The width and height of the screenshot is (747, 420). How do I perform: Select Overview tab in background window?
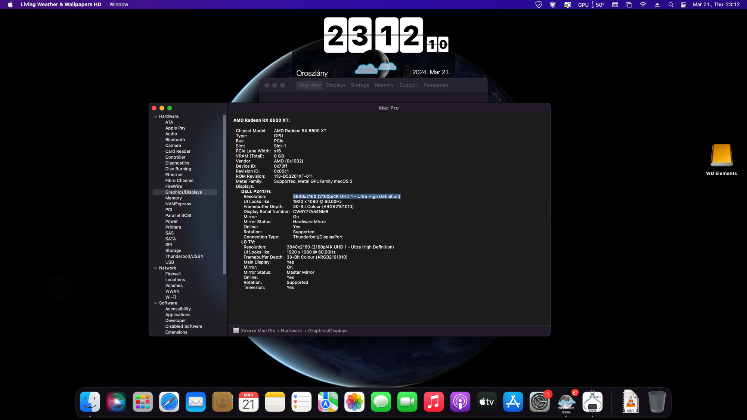(310, 85)
